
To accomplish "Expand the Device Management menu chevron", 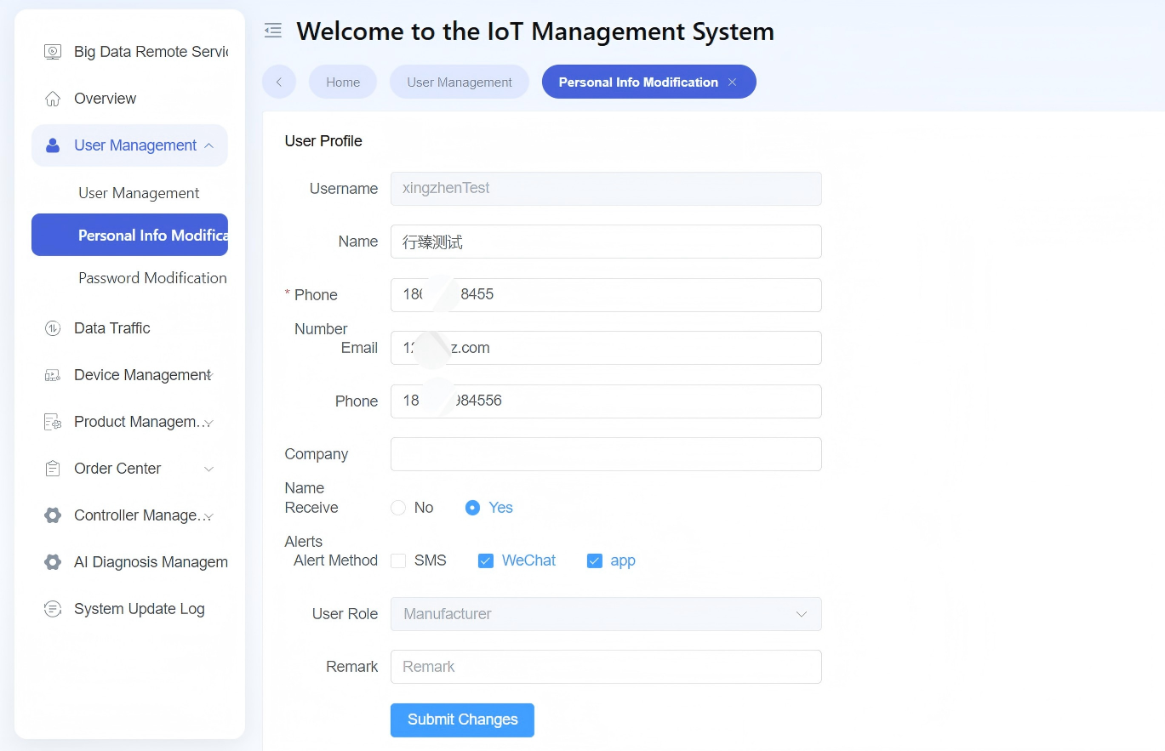I will [x=209, y=375].
